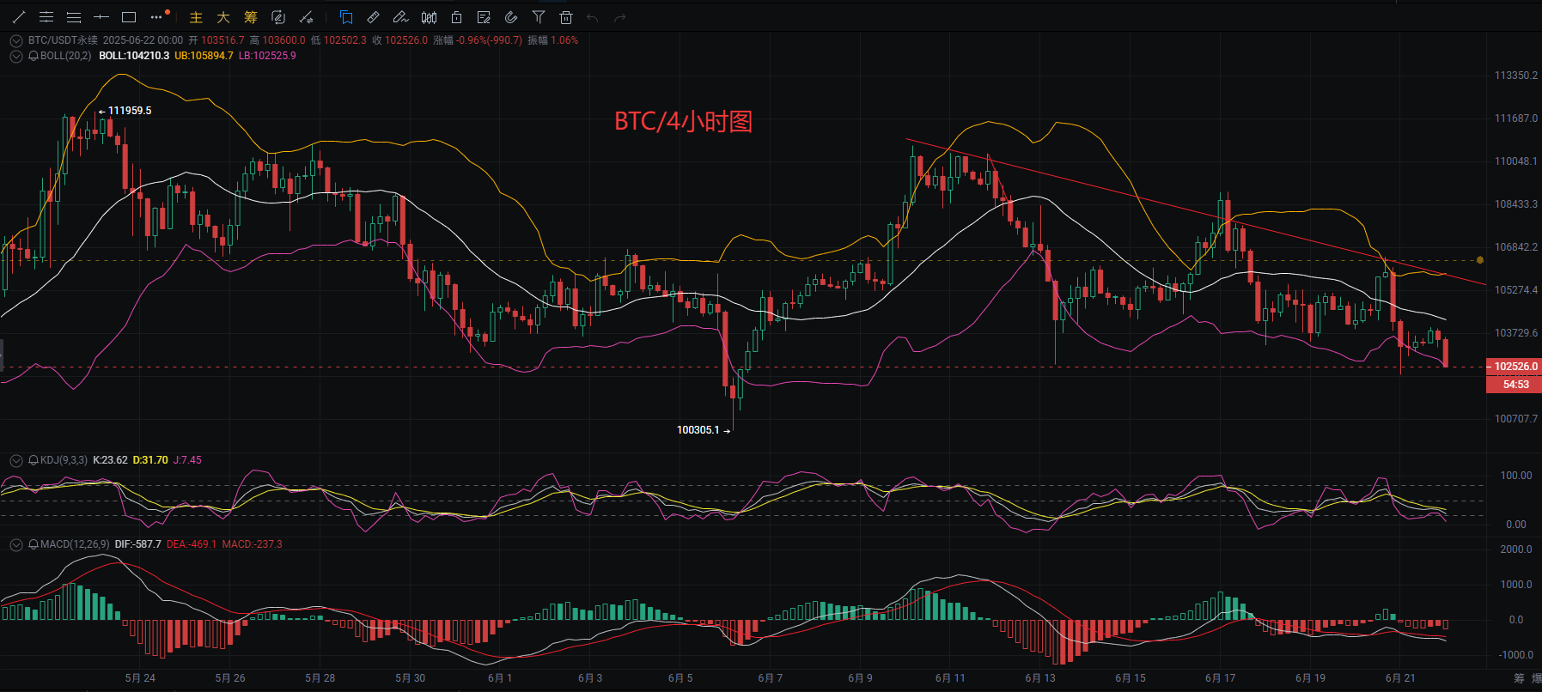Click the 100707.7 price axis label
Screen dimensions: 1542x692
pyautogui.click(x=1516, y=419)
